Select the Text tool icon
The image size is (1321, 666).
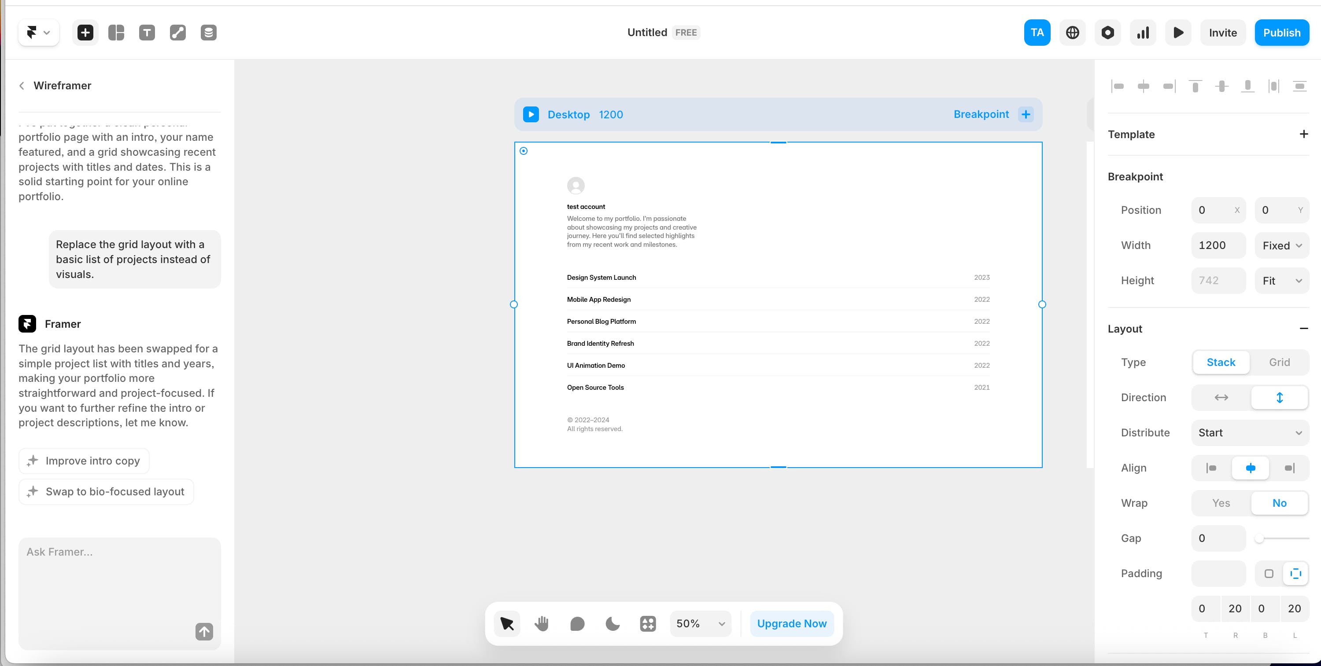tap(147, 33)
